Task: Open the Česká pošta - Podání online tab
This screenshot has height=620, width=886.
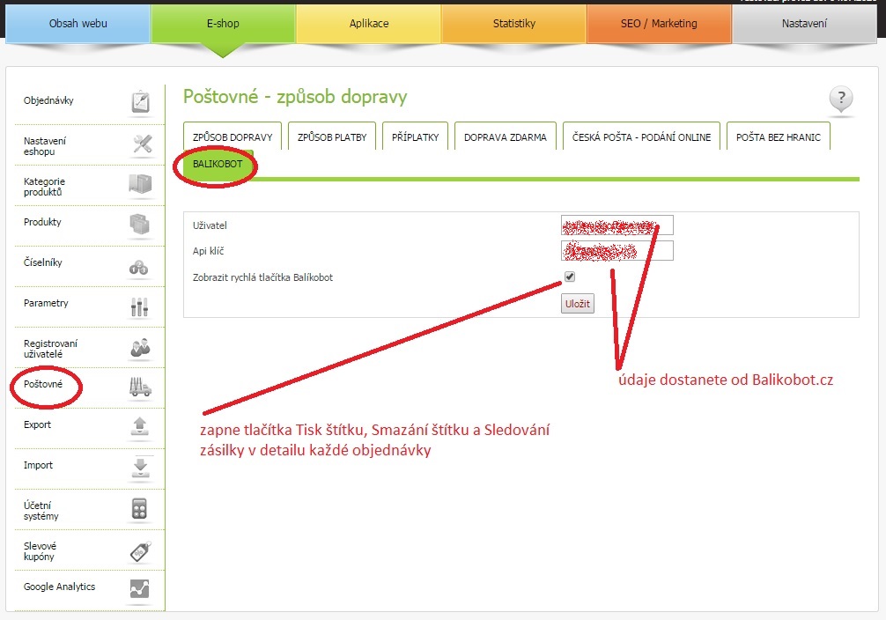Action: pyautogui.click(x=641, y=137)
